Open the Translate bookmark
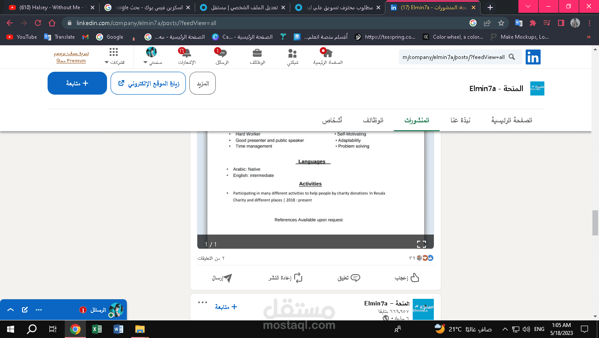 point(59,37)
